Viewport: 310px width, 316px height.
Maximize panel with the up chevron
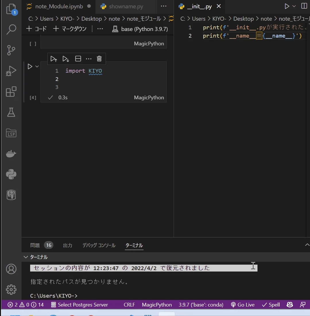[307, 245]
